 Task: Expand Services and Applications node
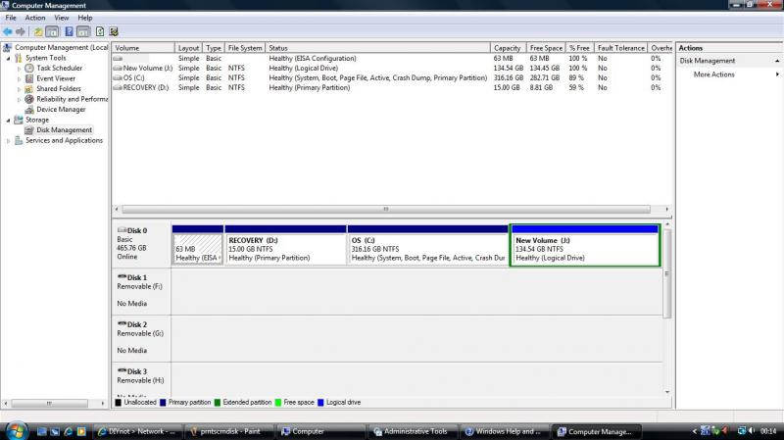pyautogui.click(x=9, y=141)
